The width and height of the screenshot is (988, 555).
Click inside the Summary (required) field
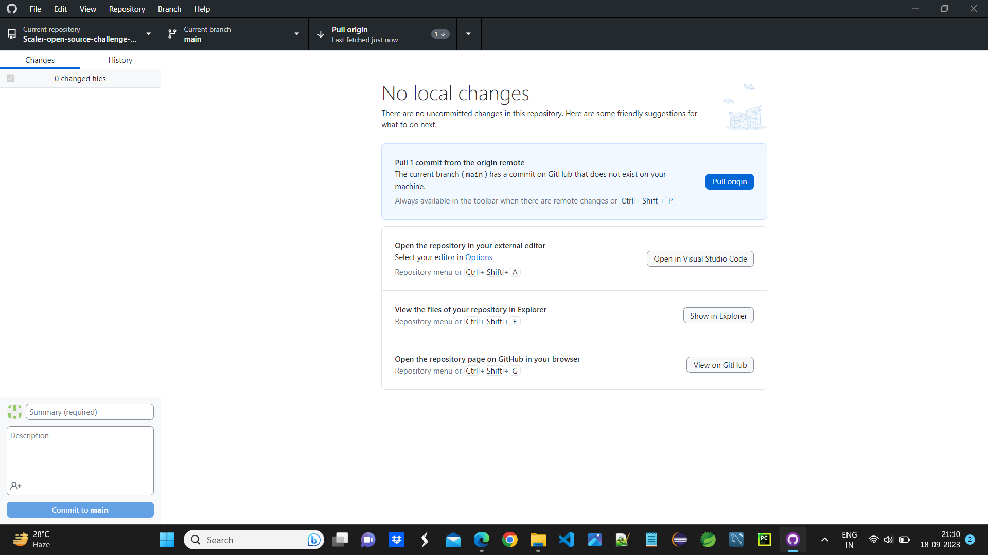(x=89, y=412)
